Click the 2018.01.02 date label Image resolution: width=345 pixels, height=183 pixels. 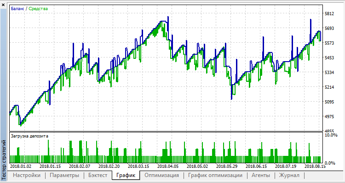point(21,166)
